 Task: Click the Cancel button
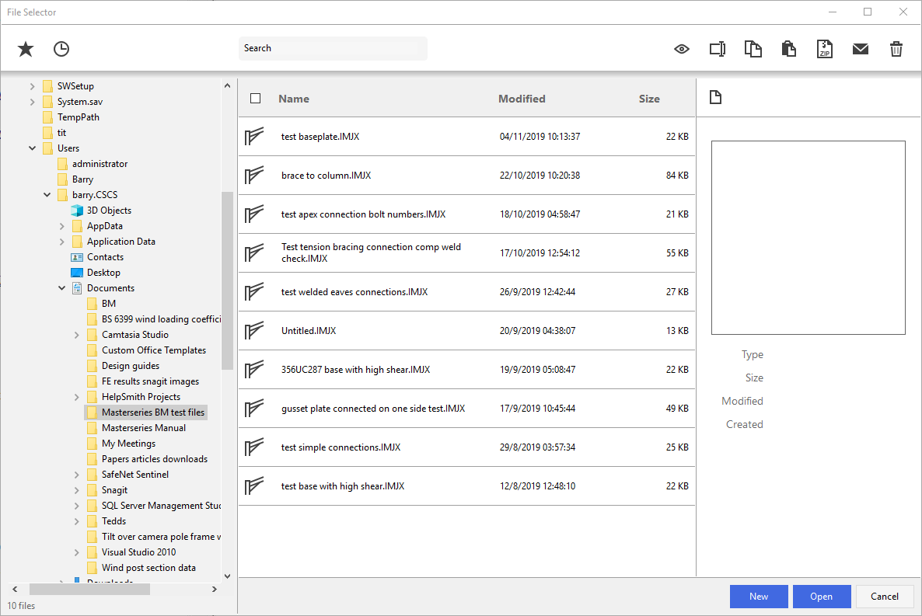(885, 596)
